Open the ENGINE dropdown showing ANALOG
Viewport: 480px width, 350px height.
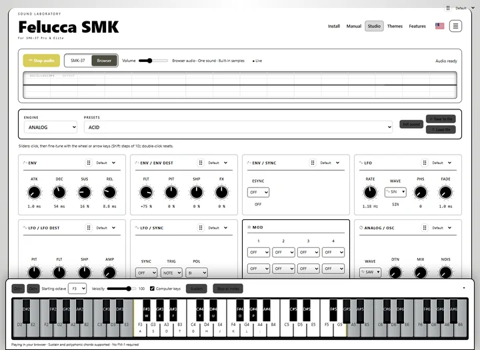point(51,127)
